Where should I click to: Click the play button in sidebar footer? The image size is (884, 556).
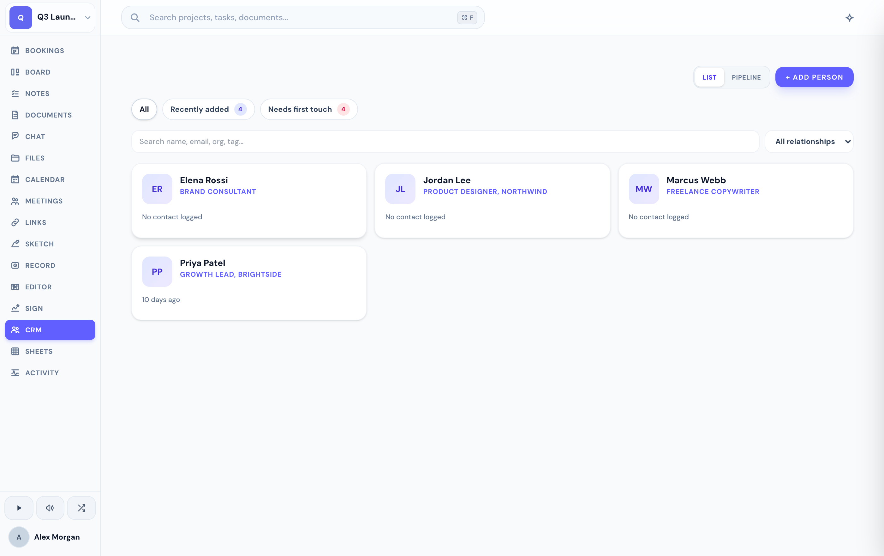coord(19,508)
